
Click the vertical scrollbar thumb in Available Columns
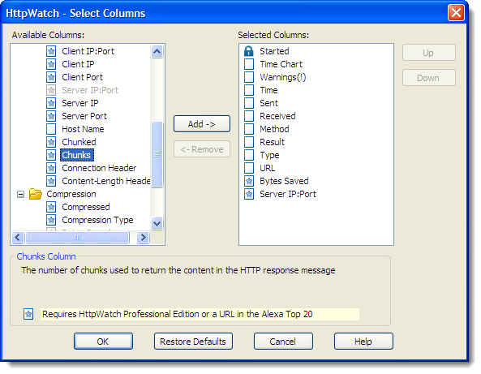157,154
